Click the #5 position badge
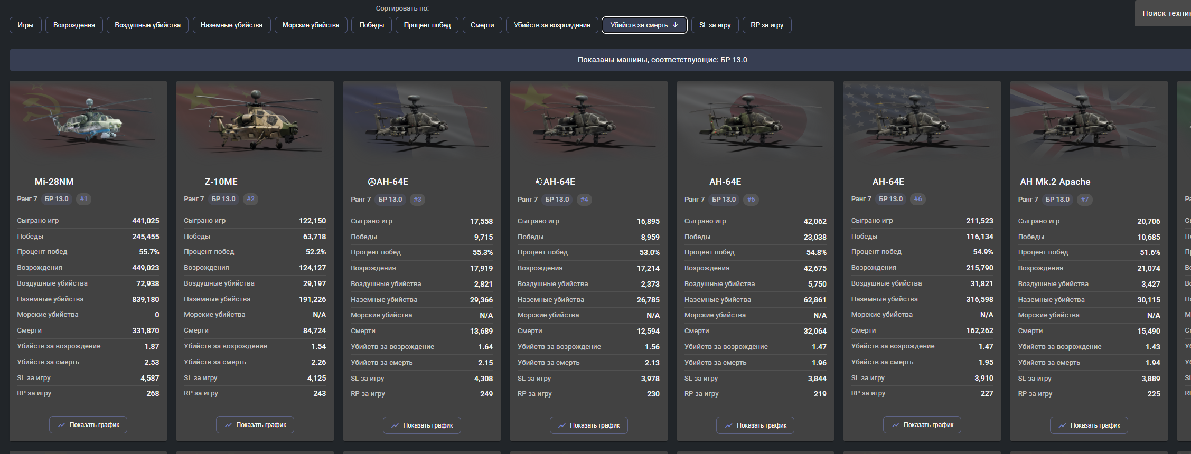This screenshot has width=1191, height=454. pos(751,200)
